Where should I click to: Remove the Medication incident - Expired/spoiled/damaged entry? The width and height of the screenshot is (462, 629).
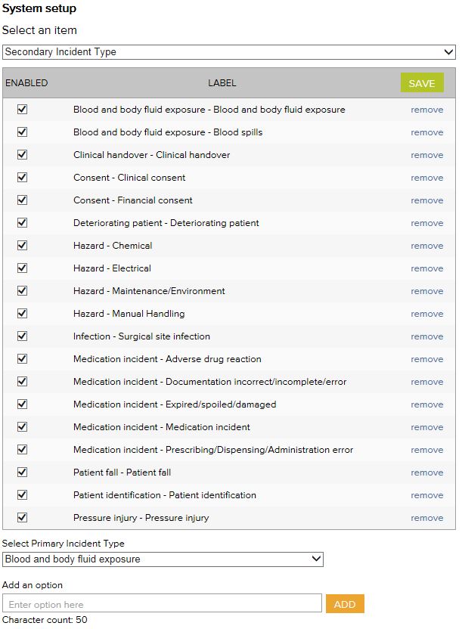(426, 404)
